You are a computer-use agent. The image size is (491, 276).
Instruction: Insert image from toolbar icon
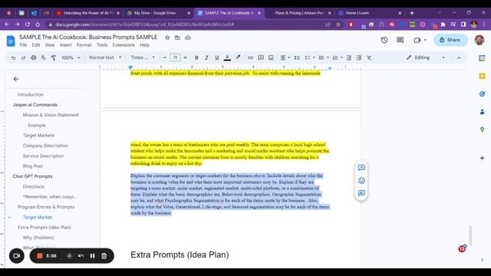[x=271, y=58]
